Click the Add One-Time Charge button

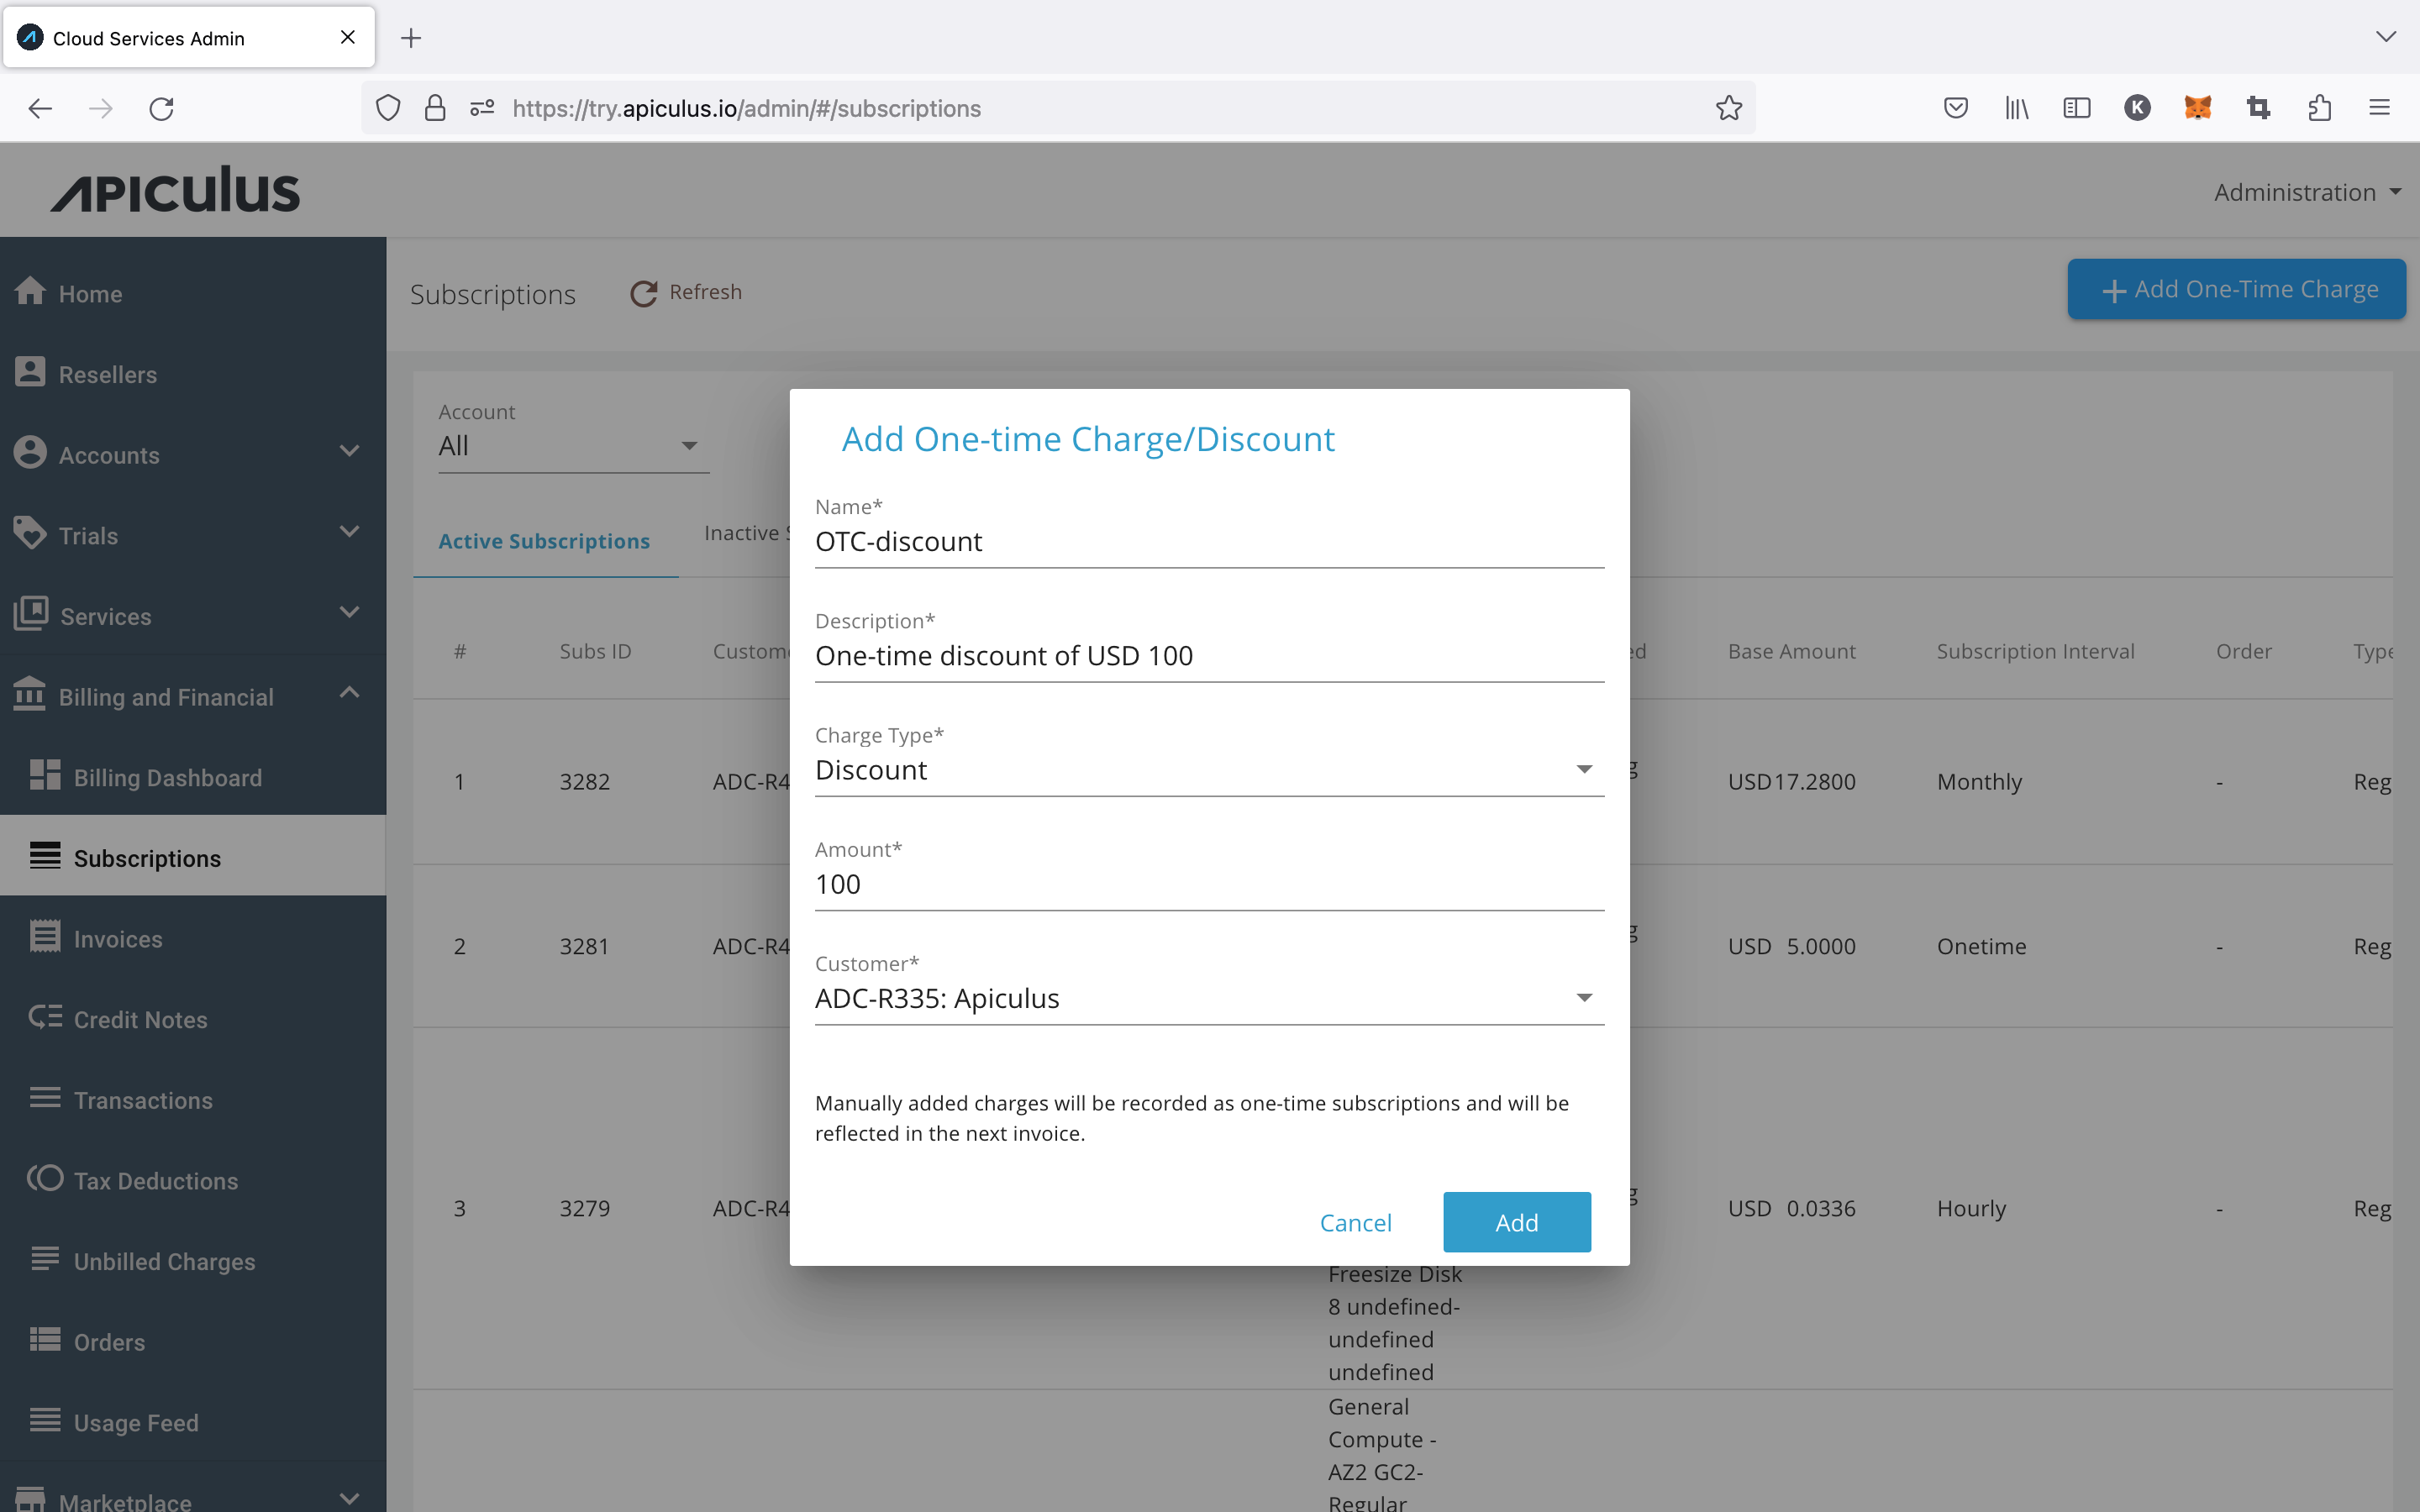[2238, 289]
